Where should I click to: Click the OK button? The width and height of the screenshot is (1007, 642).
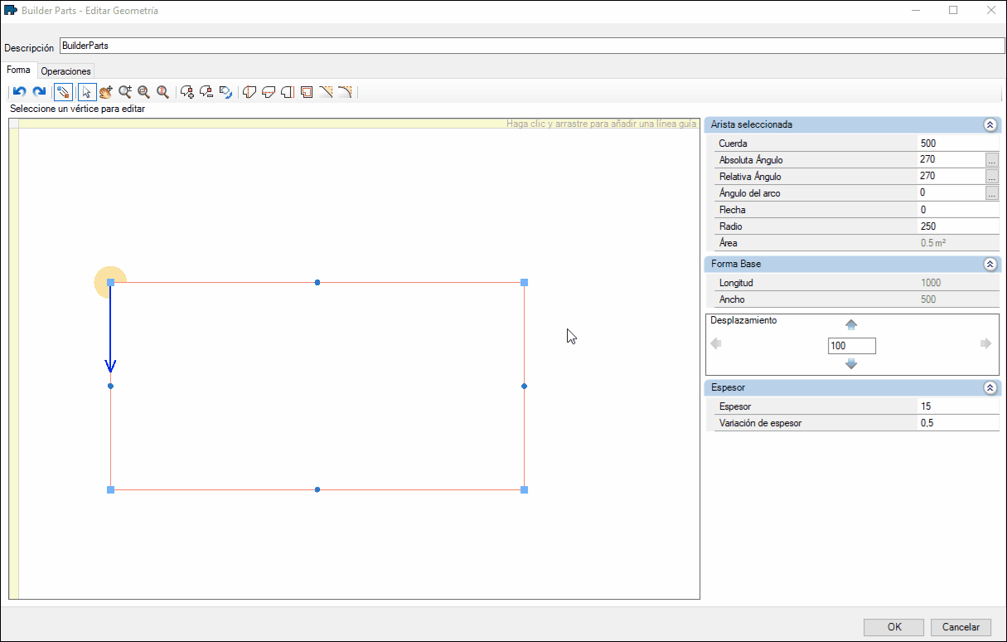click(893, 627)
